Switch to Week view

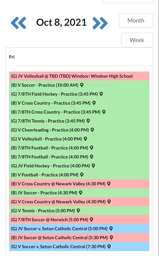click(x=137, y=40)
